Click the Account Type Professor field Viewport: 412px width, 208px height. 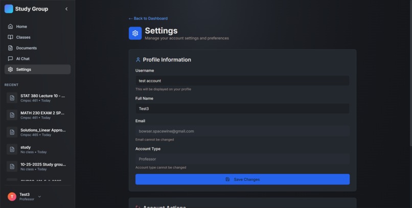pyautogui.click(x=242, y=159)
